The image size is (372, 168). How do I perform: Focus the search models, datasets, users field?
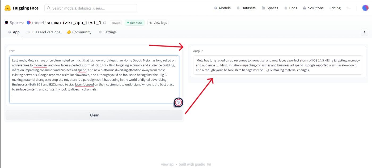tap(91, 8)
